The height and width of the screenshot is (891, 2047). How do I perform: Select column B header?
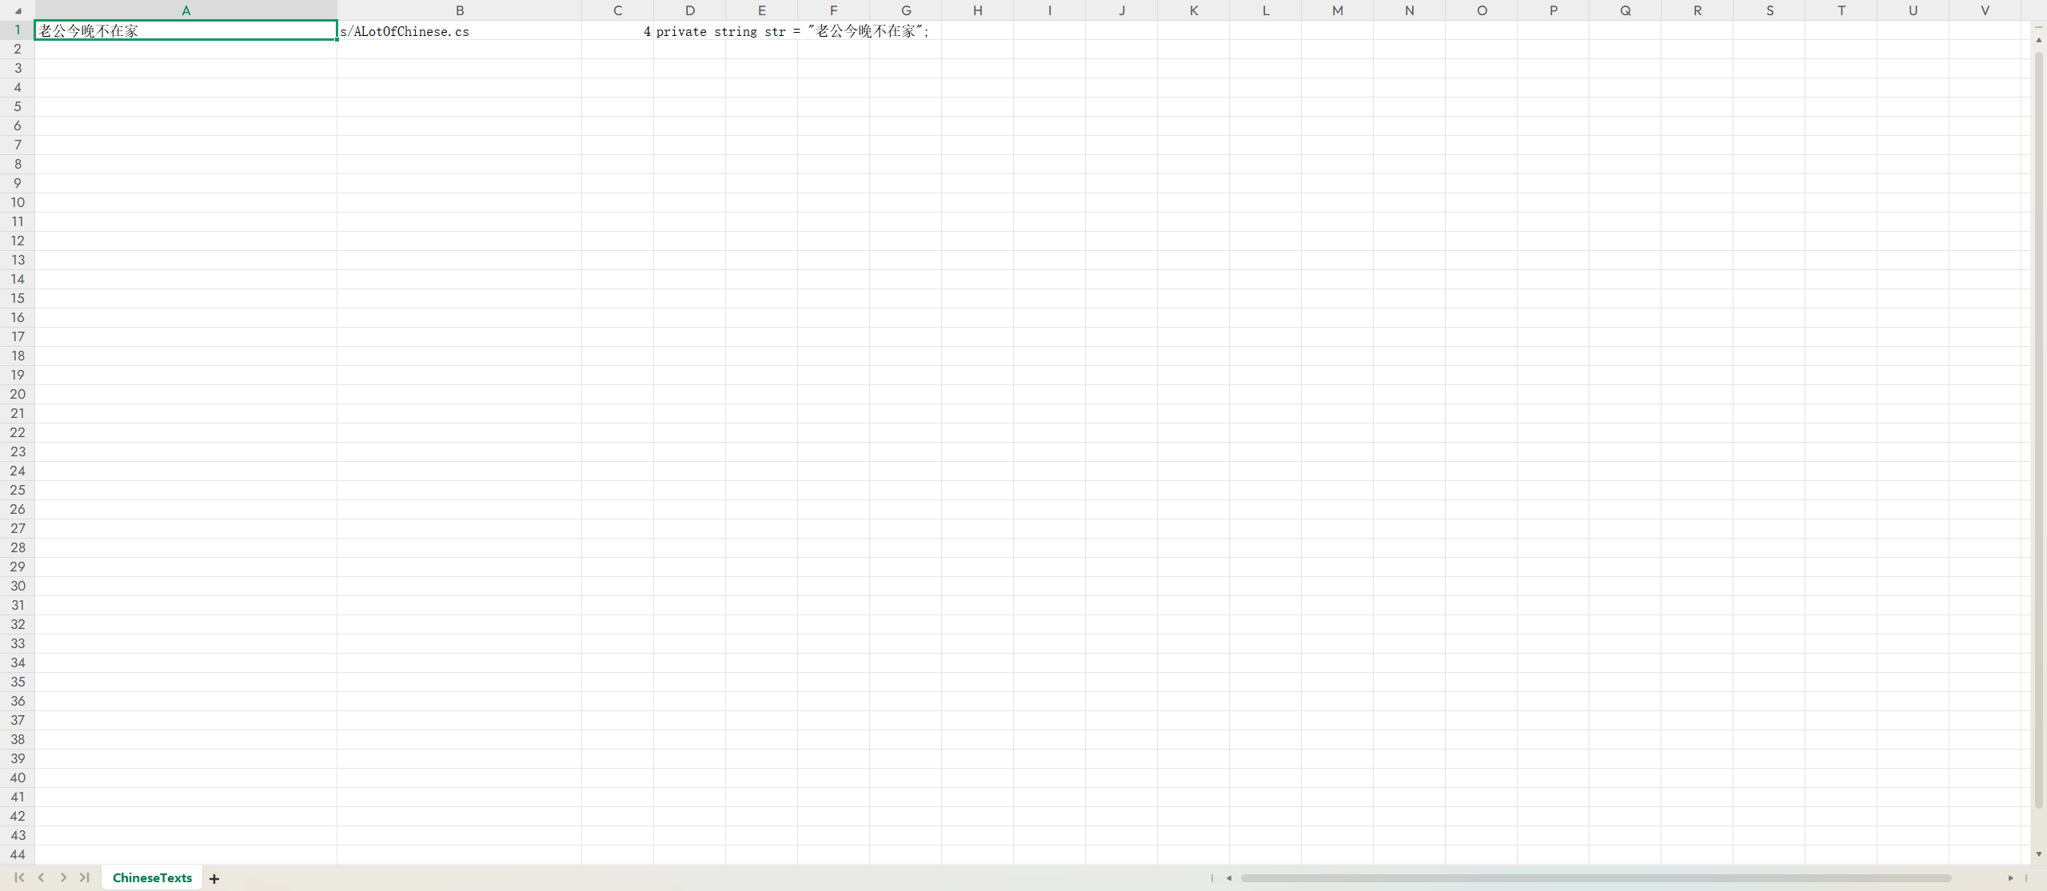click(x=459, y=10)
